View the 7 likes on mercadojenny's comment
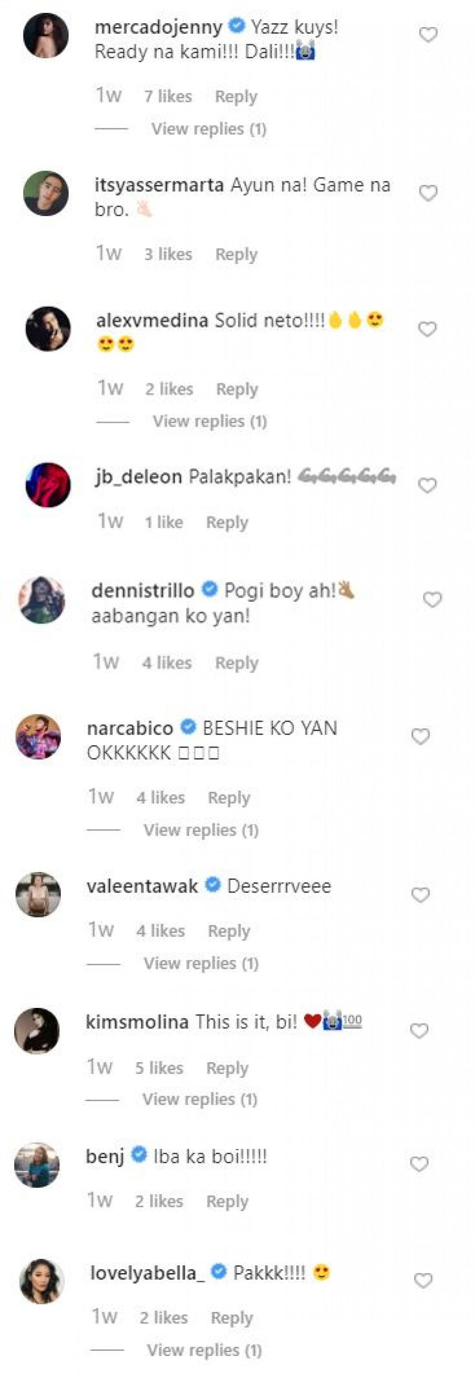This screenshot has width=475, height=1387. 168,96
